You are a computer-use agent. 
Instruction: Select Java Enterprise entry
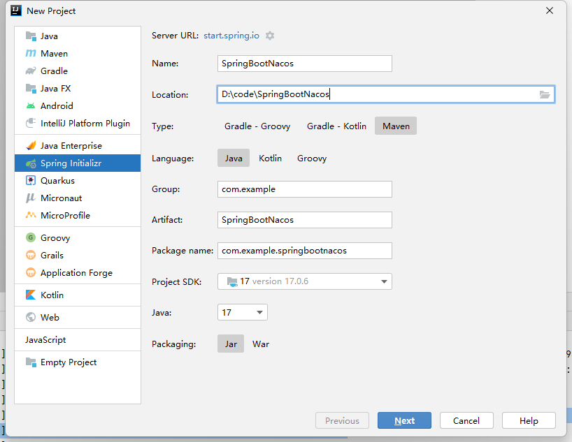78,146
